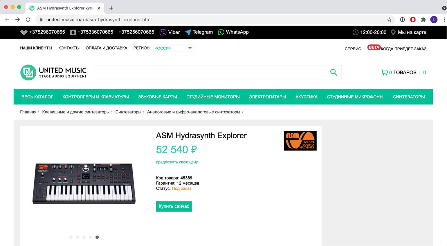Screen dimensions: 447x246
Task: Click the synthesizer product photo
Action: (84, 182)
